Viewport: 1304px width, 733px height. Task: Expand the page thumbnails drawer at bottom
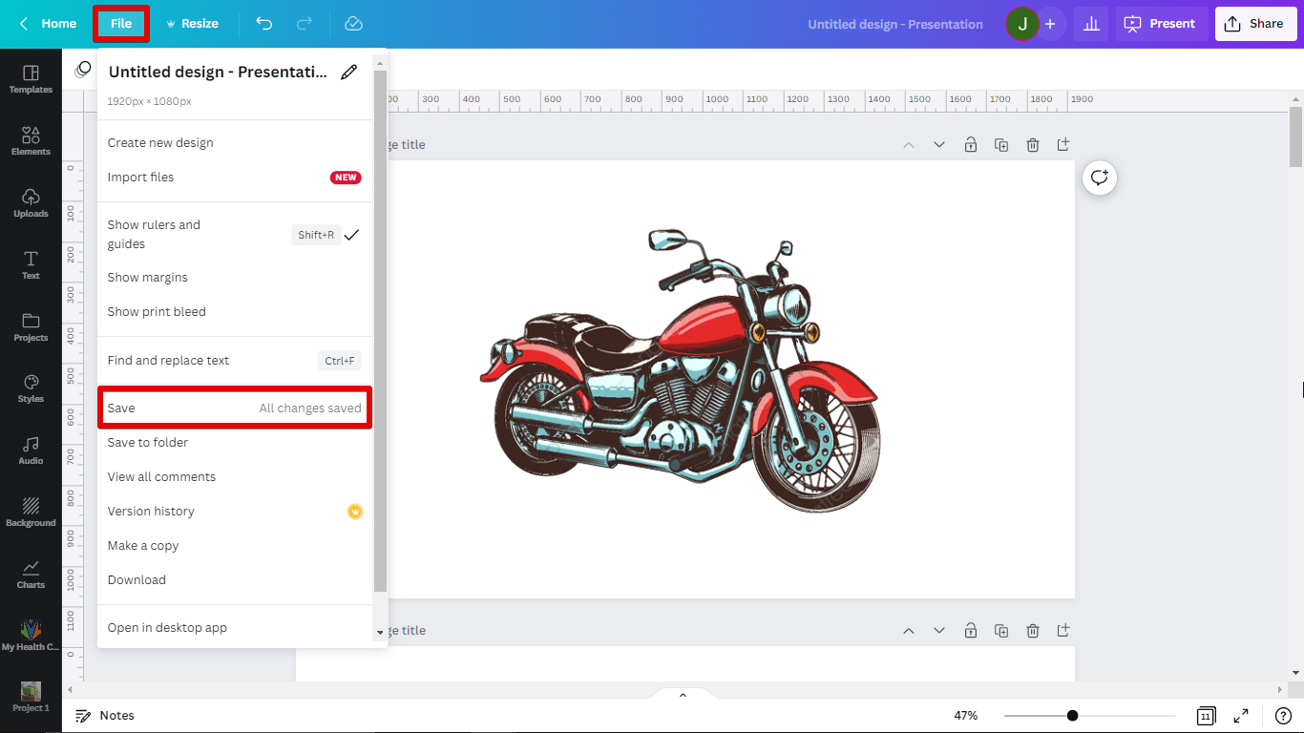[683, 695]
